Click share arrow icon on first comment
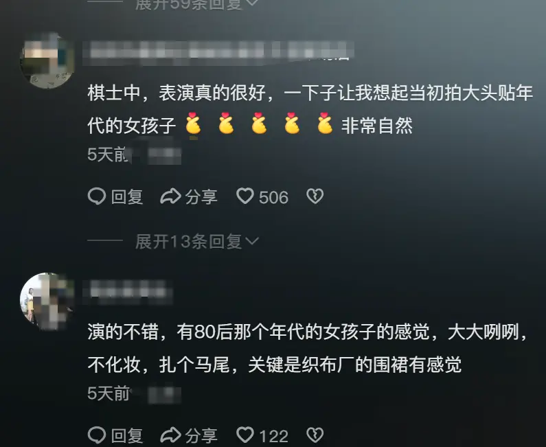The width and height of the screenshot is (546, 447). click(170, 196)
